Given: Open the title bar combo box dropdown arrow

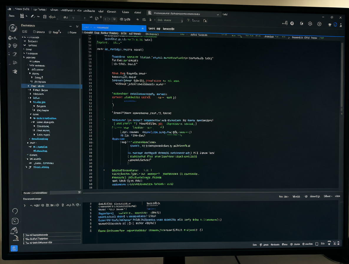Looking at the screenshot, I should (218, 15).
